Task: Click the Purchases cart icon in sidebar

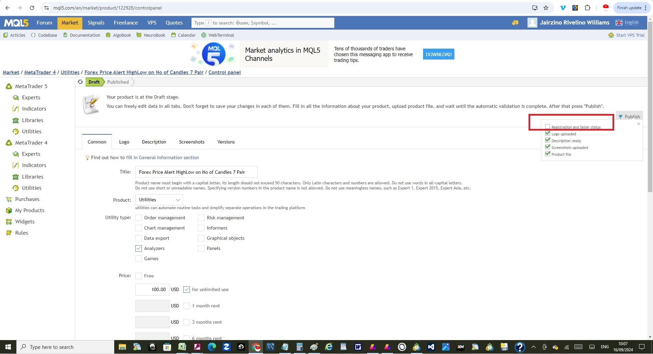Action: 9,199
